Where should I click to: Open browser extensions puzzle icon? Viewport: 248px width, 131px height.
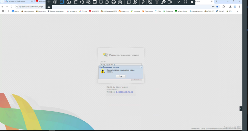click(x=223, y=7)
